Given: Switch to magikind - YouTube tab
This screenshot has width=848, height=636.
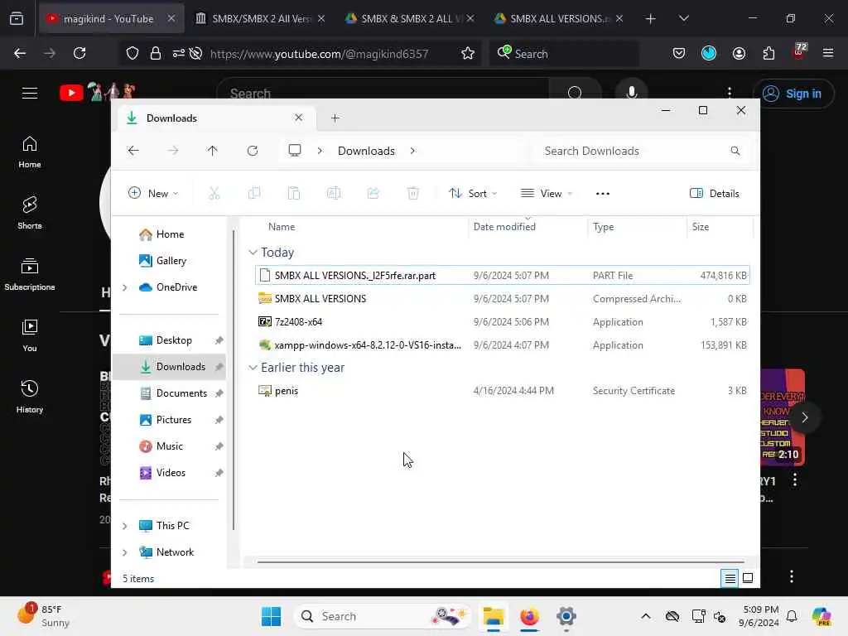Looking at the screenshot, I should coord(112,18).
